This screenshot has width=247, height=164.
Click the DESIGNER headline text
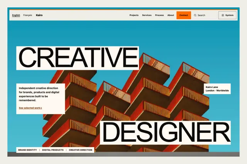click(166, 133)
